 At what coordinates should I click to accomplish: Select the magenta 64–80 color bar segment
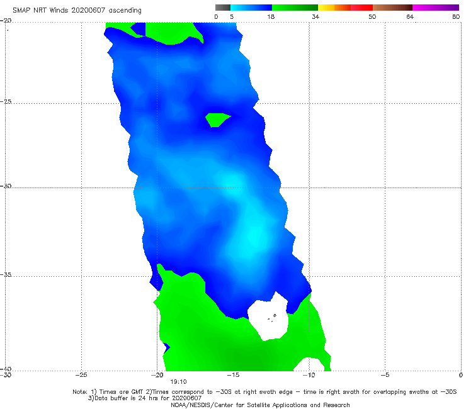tap(436, 8)
